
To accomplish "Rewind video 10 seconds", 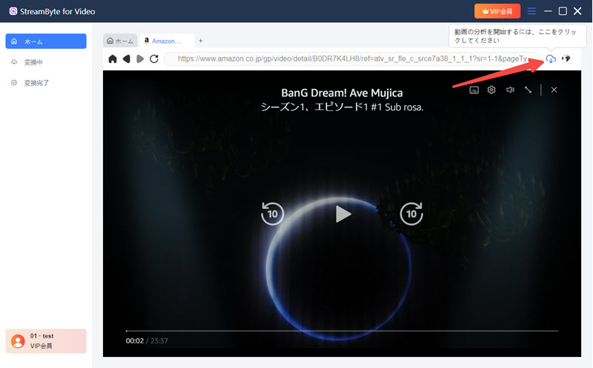I will coord(272,213).
